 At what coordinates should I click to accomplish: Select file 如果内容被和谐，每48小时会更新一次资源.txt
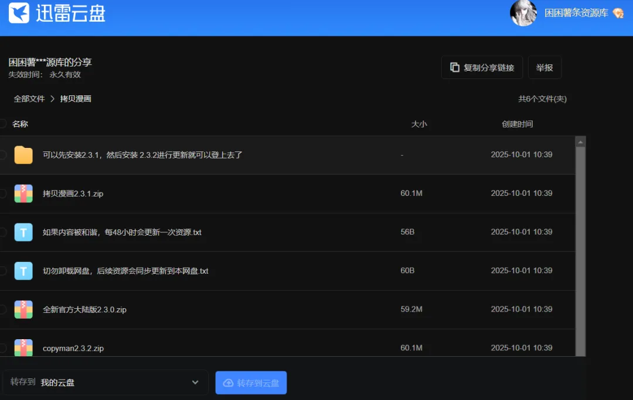(122, 232)
